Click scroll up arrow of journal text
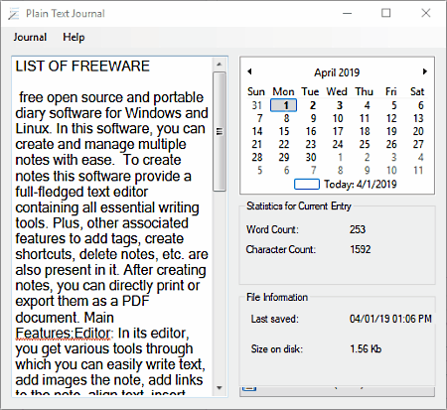This screenshot has width=447, height=410. (220, 65)
